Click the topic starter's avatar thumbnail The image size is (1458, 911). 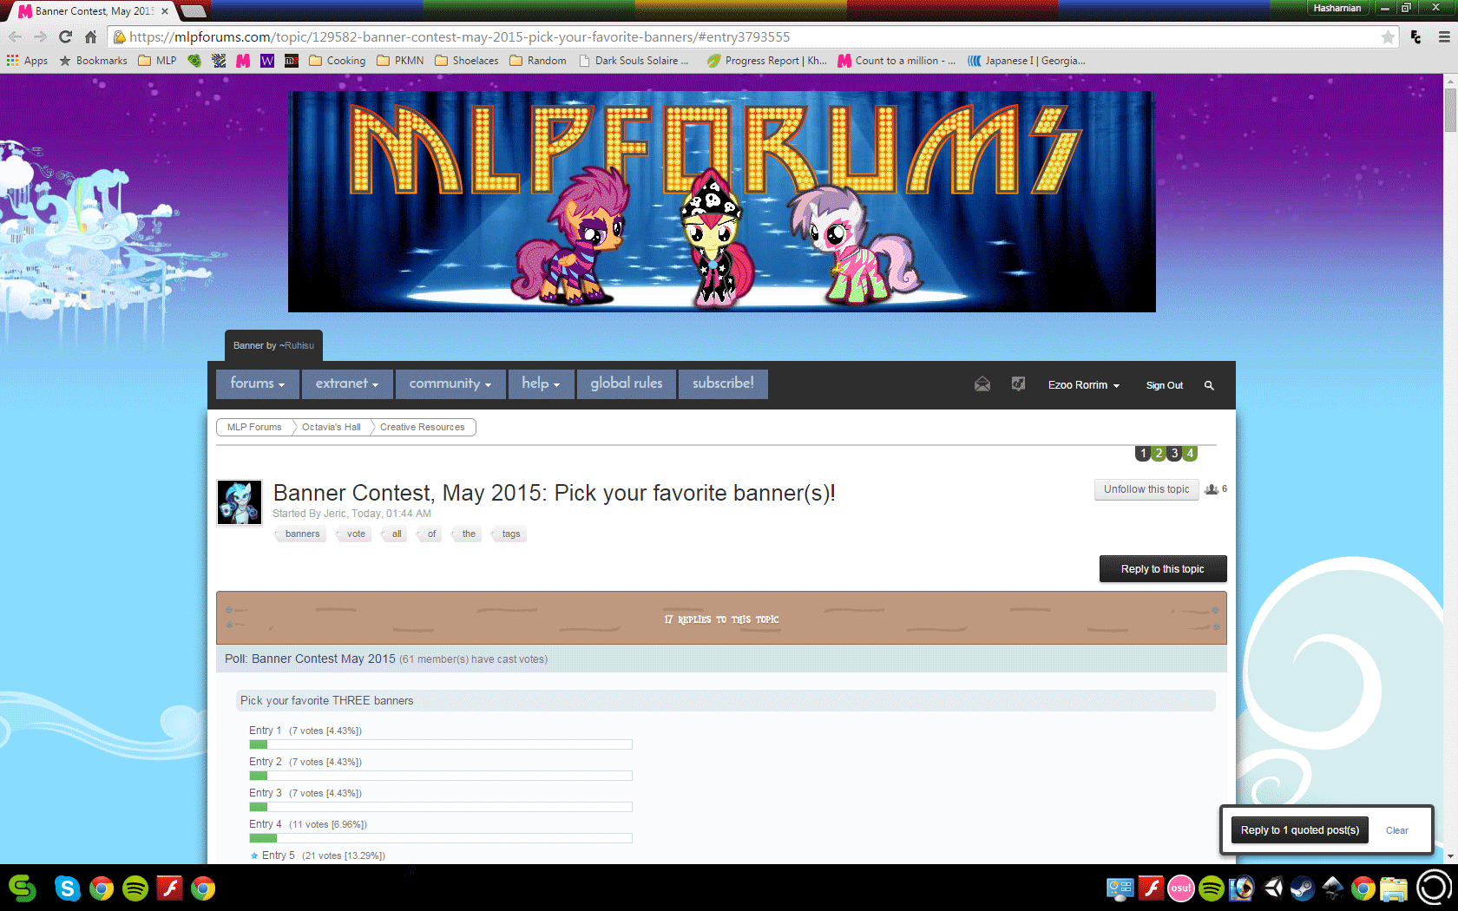[239, 502]
